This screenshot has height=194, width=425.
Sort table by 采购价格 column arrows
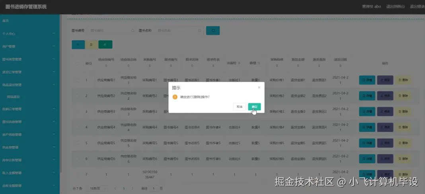[277, 66]
